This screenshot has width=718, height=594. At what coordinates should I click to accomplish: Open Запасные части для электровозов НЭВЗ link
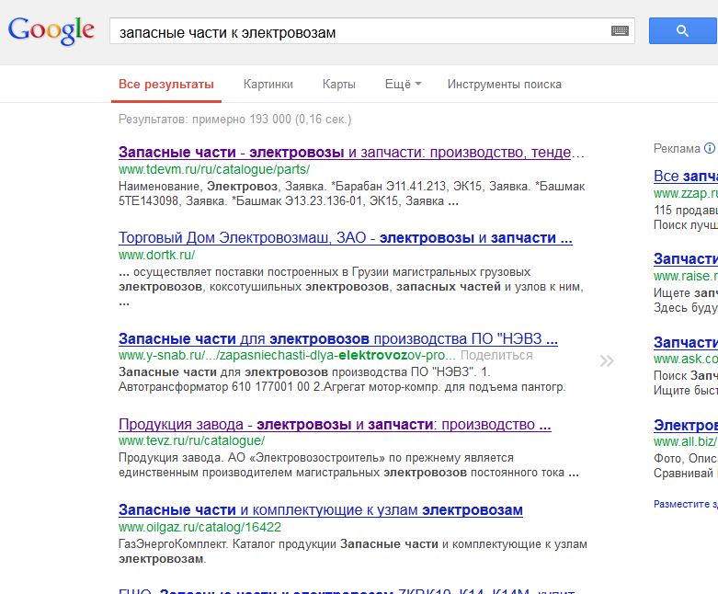(338, 338)
